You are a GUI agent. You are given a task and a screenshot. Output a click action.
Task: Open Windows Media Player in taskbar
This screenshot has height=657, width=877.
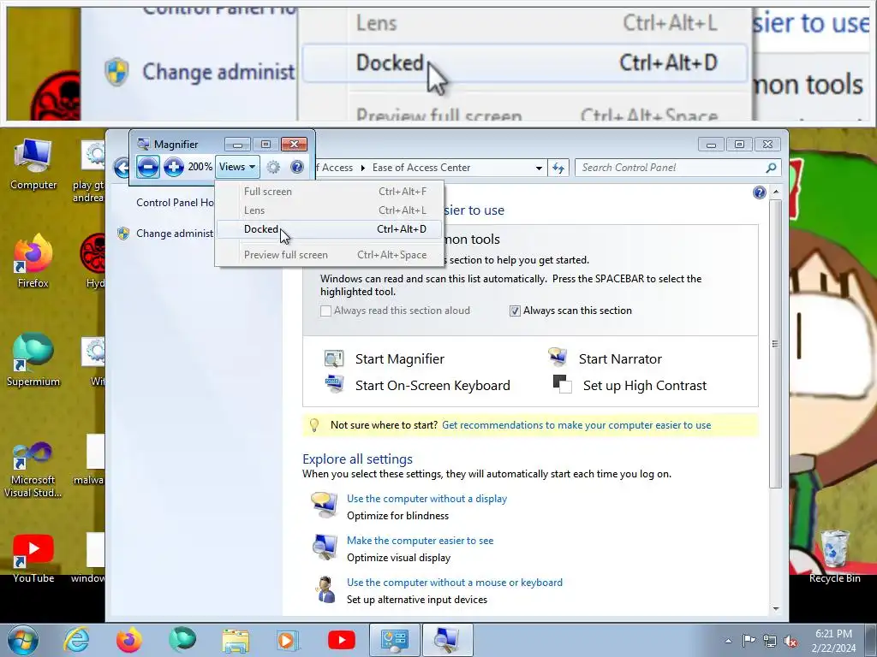click(x=289, y=640)
